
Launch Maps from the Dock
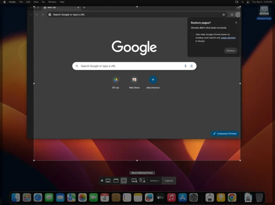71,197
